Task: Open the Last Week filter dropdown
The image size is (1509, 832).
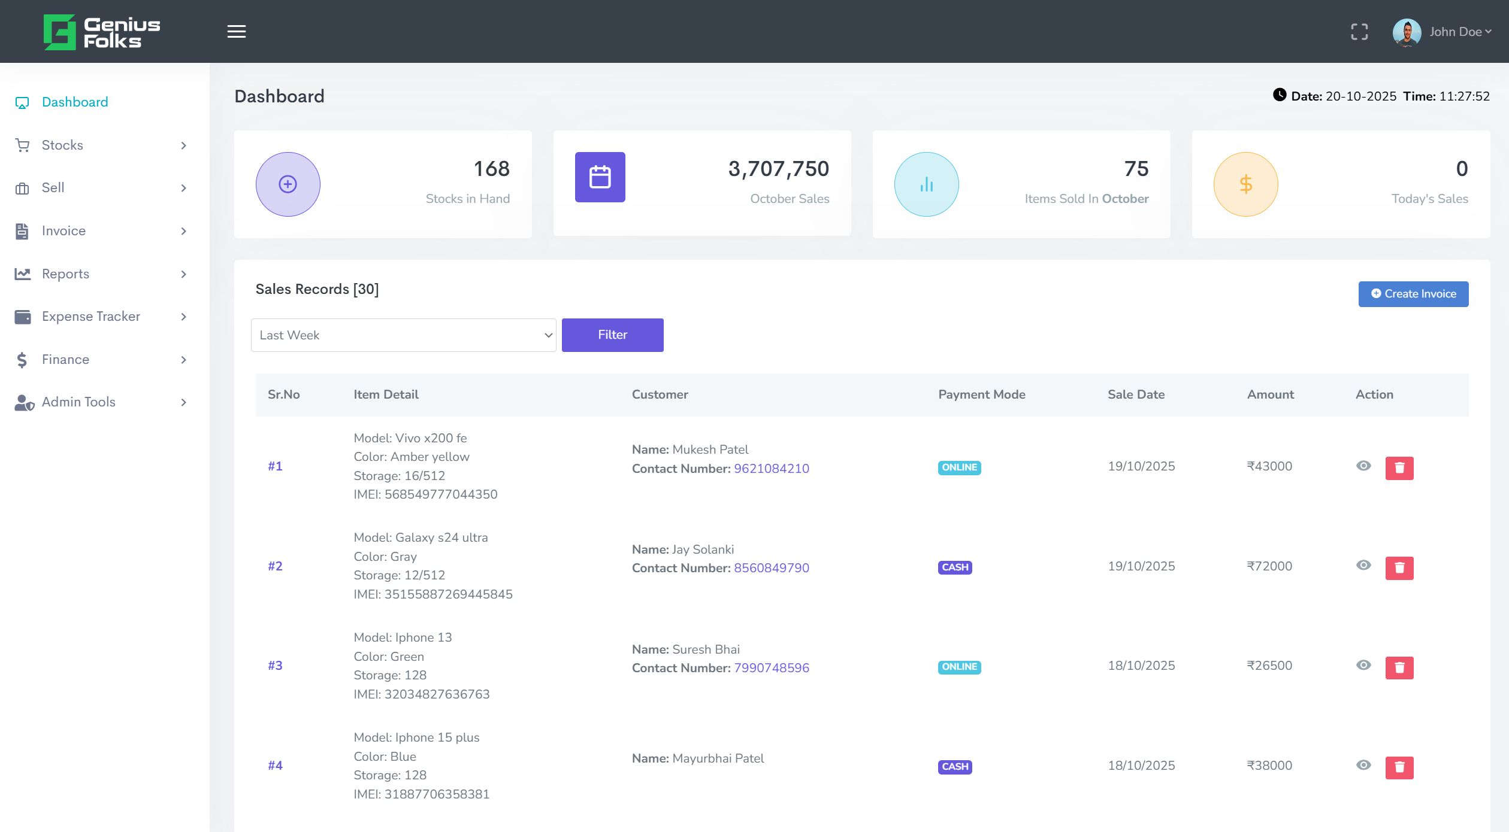Action: (403, 335)
